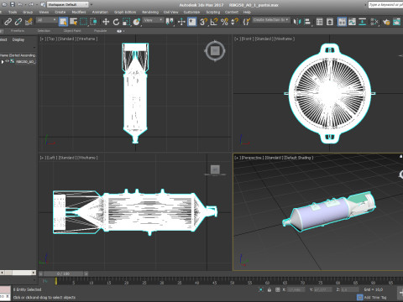Step time slider forward arrow
The image size is (403, 302).
click(86, 273)
